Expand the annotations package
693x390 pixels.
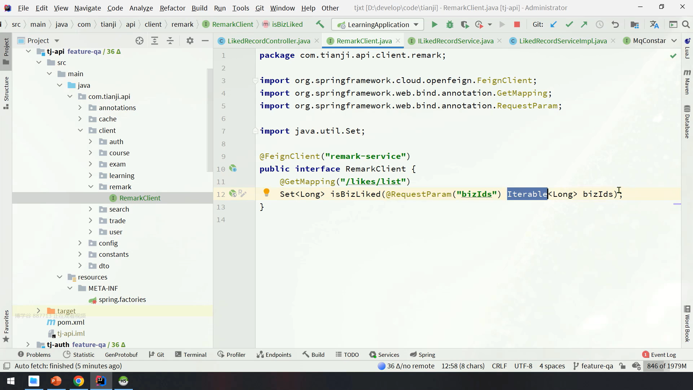[80, 108]
